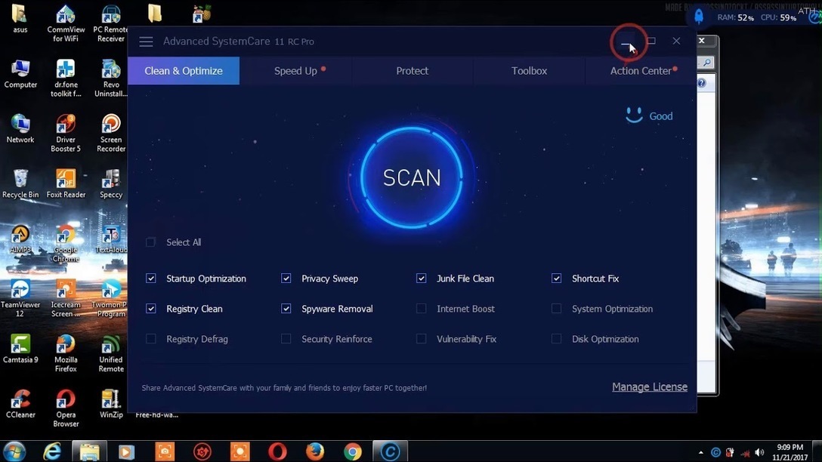Screen dimensions: 822x462
Task: Uncheck Startup Optimization
Action: (x=151, y=279)
